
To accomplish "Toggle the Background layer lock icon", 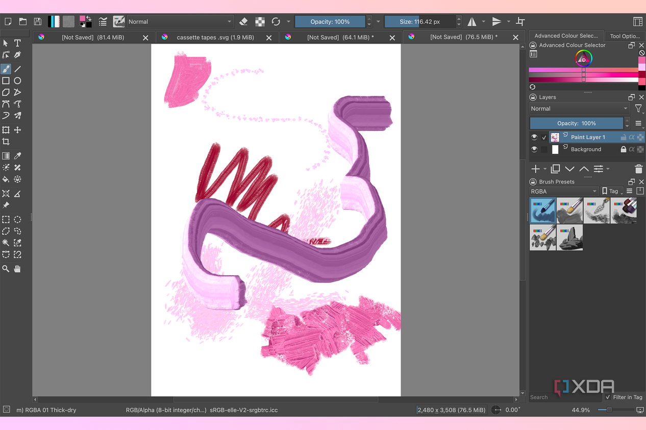I will point(623,149).
